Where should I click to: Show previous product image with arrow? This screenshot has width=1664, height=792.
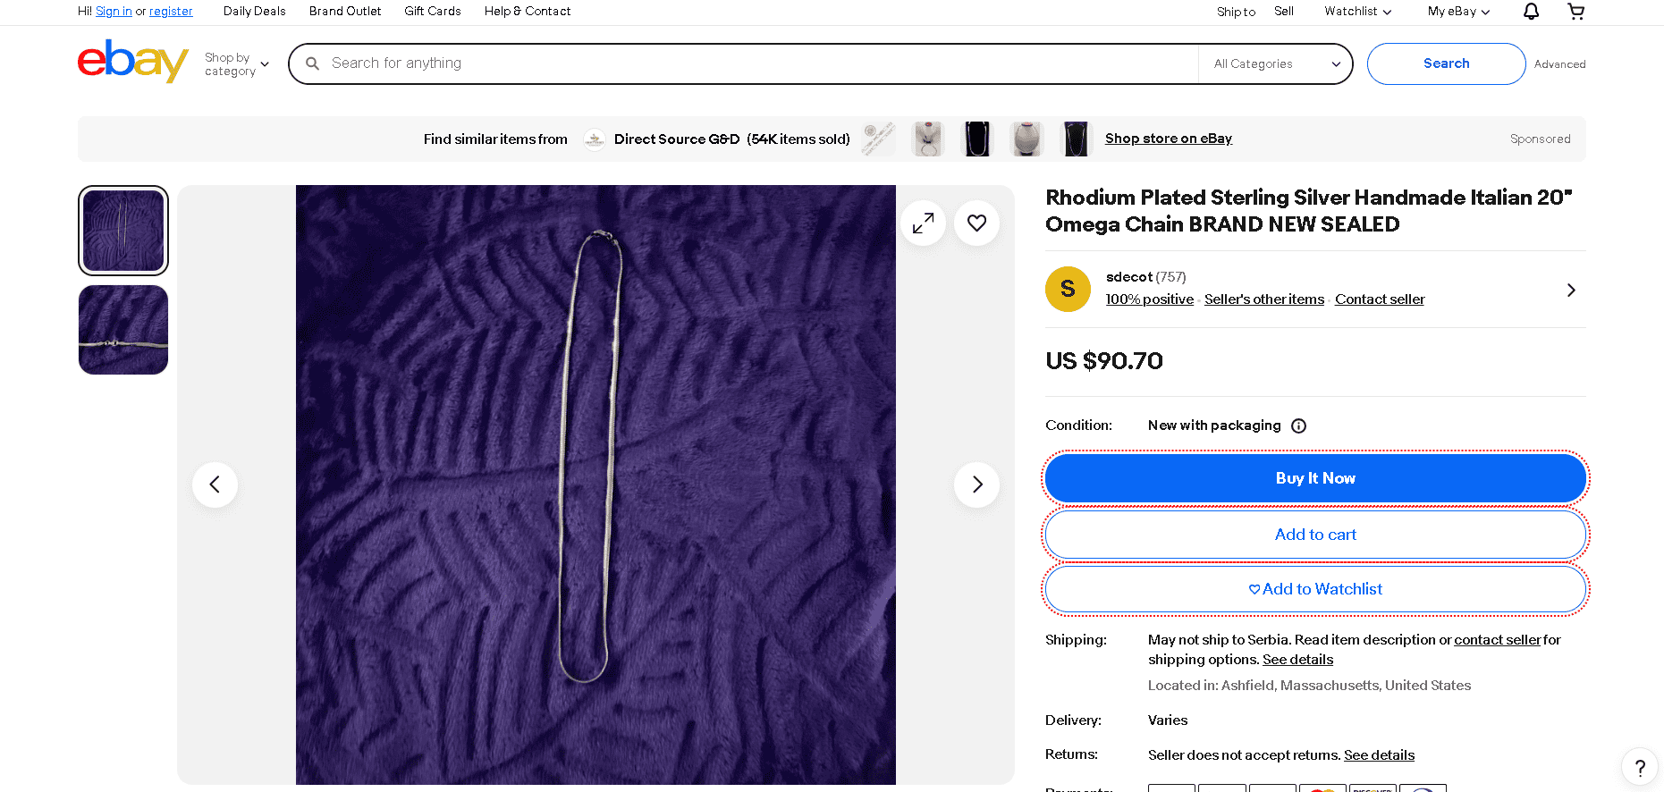click(215, 484)
